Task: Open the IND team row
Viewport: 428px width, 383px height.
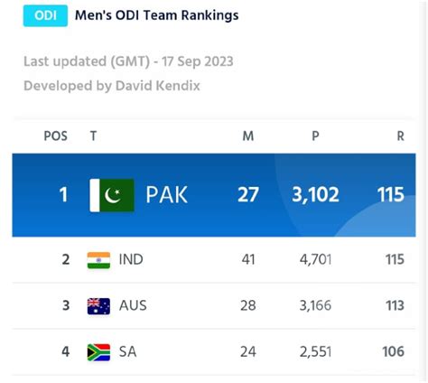Action: (214, 259)
